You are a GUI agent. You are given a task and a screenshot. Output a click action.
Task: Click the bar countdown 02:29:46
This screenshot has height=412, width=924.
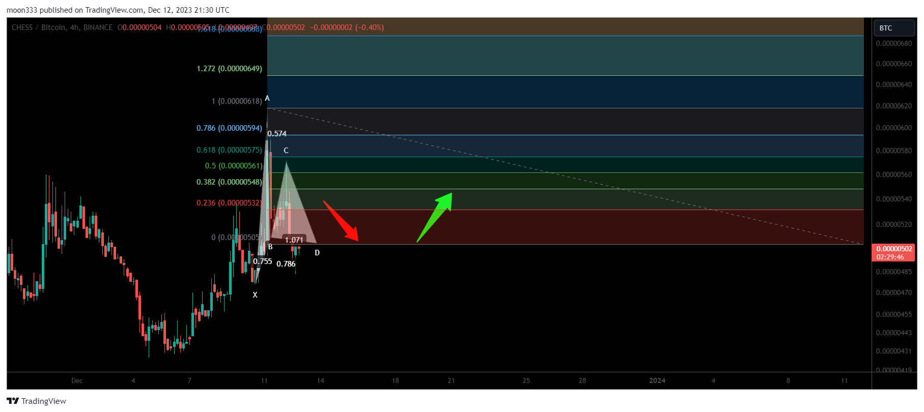point(890,257)
